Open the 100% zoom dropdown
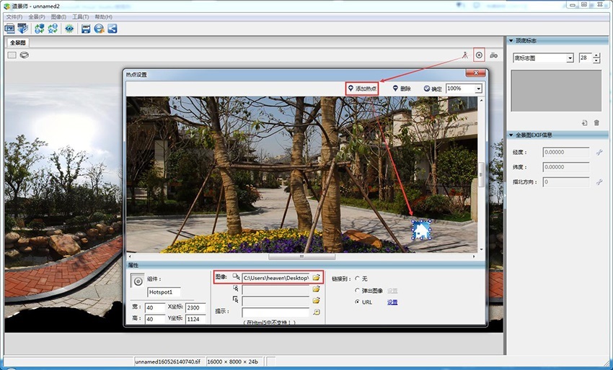This screenshot has height=370, width=613. tap(478, 89)
